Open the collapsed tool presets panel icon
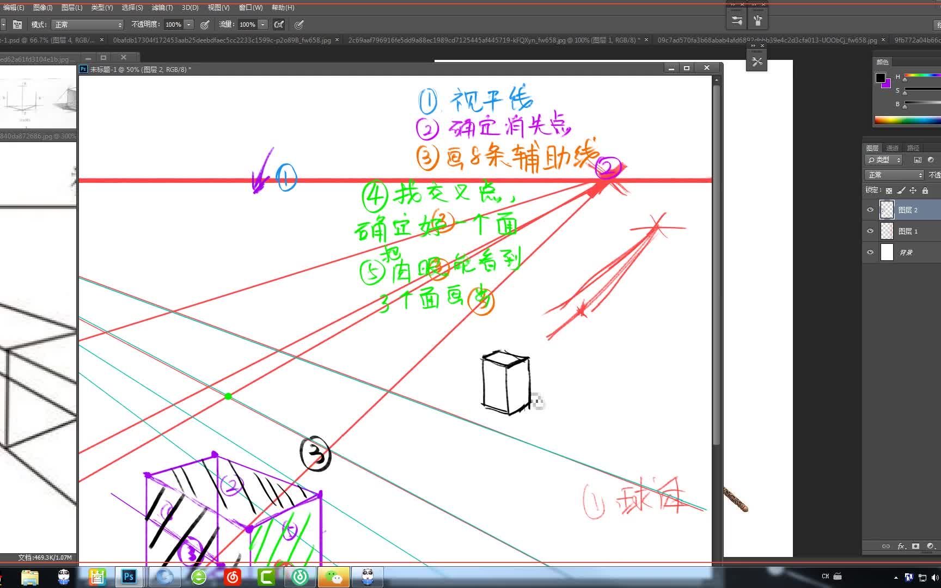The image size is (941, 588). [757, 62]
